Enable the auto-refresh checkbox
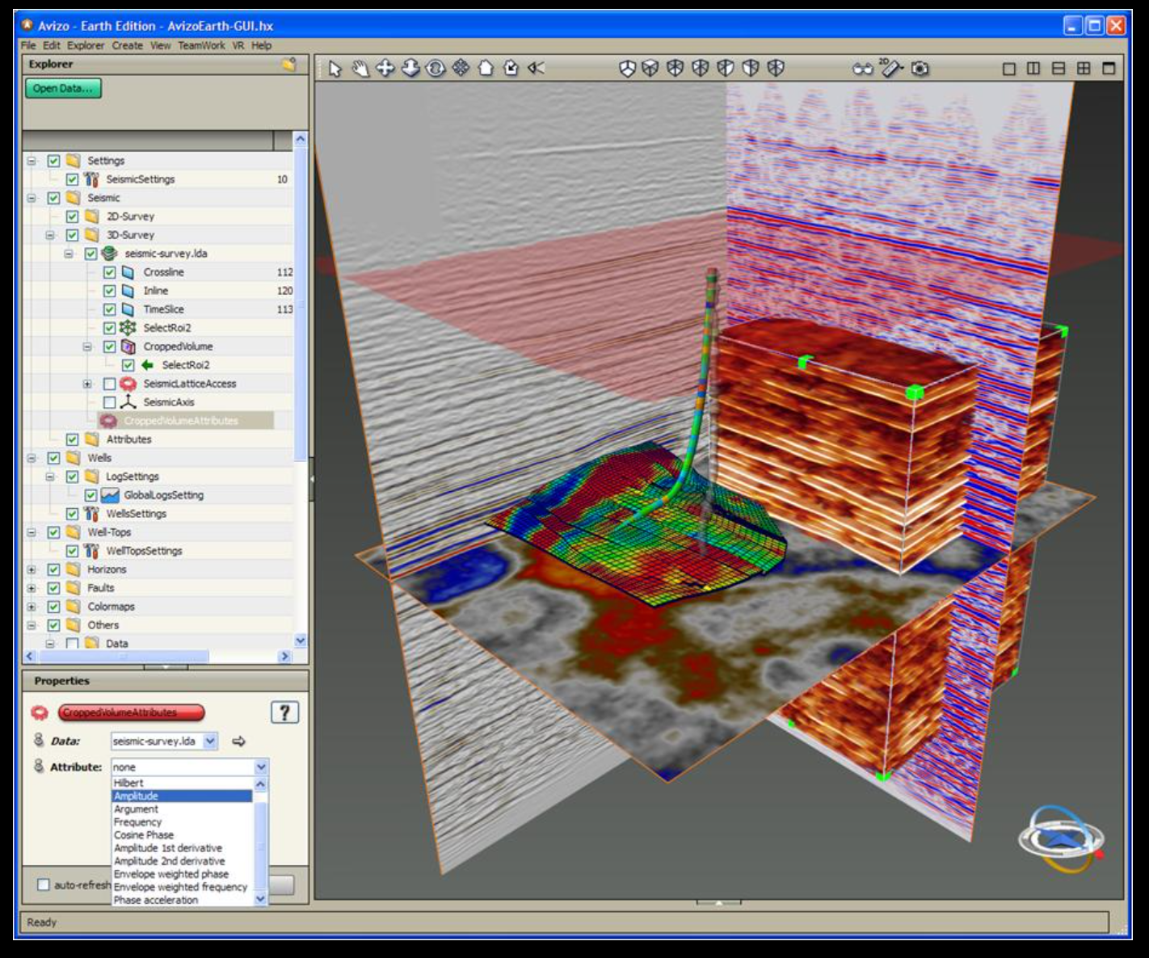This screenshot has width=1149, height=958. coord(44,884)
